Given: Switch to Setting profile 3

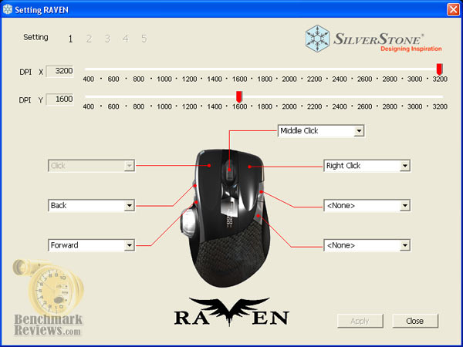Looking at the screenshot, I should pyautogui.click(x=107, y=39).
